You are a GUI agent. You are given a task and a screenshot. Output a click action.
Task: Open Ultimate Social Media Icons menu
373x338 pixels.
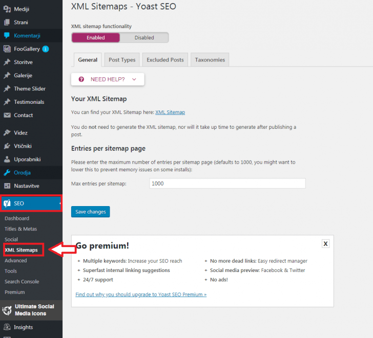point(34,310)
